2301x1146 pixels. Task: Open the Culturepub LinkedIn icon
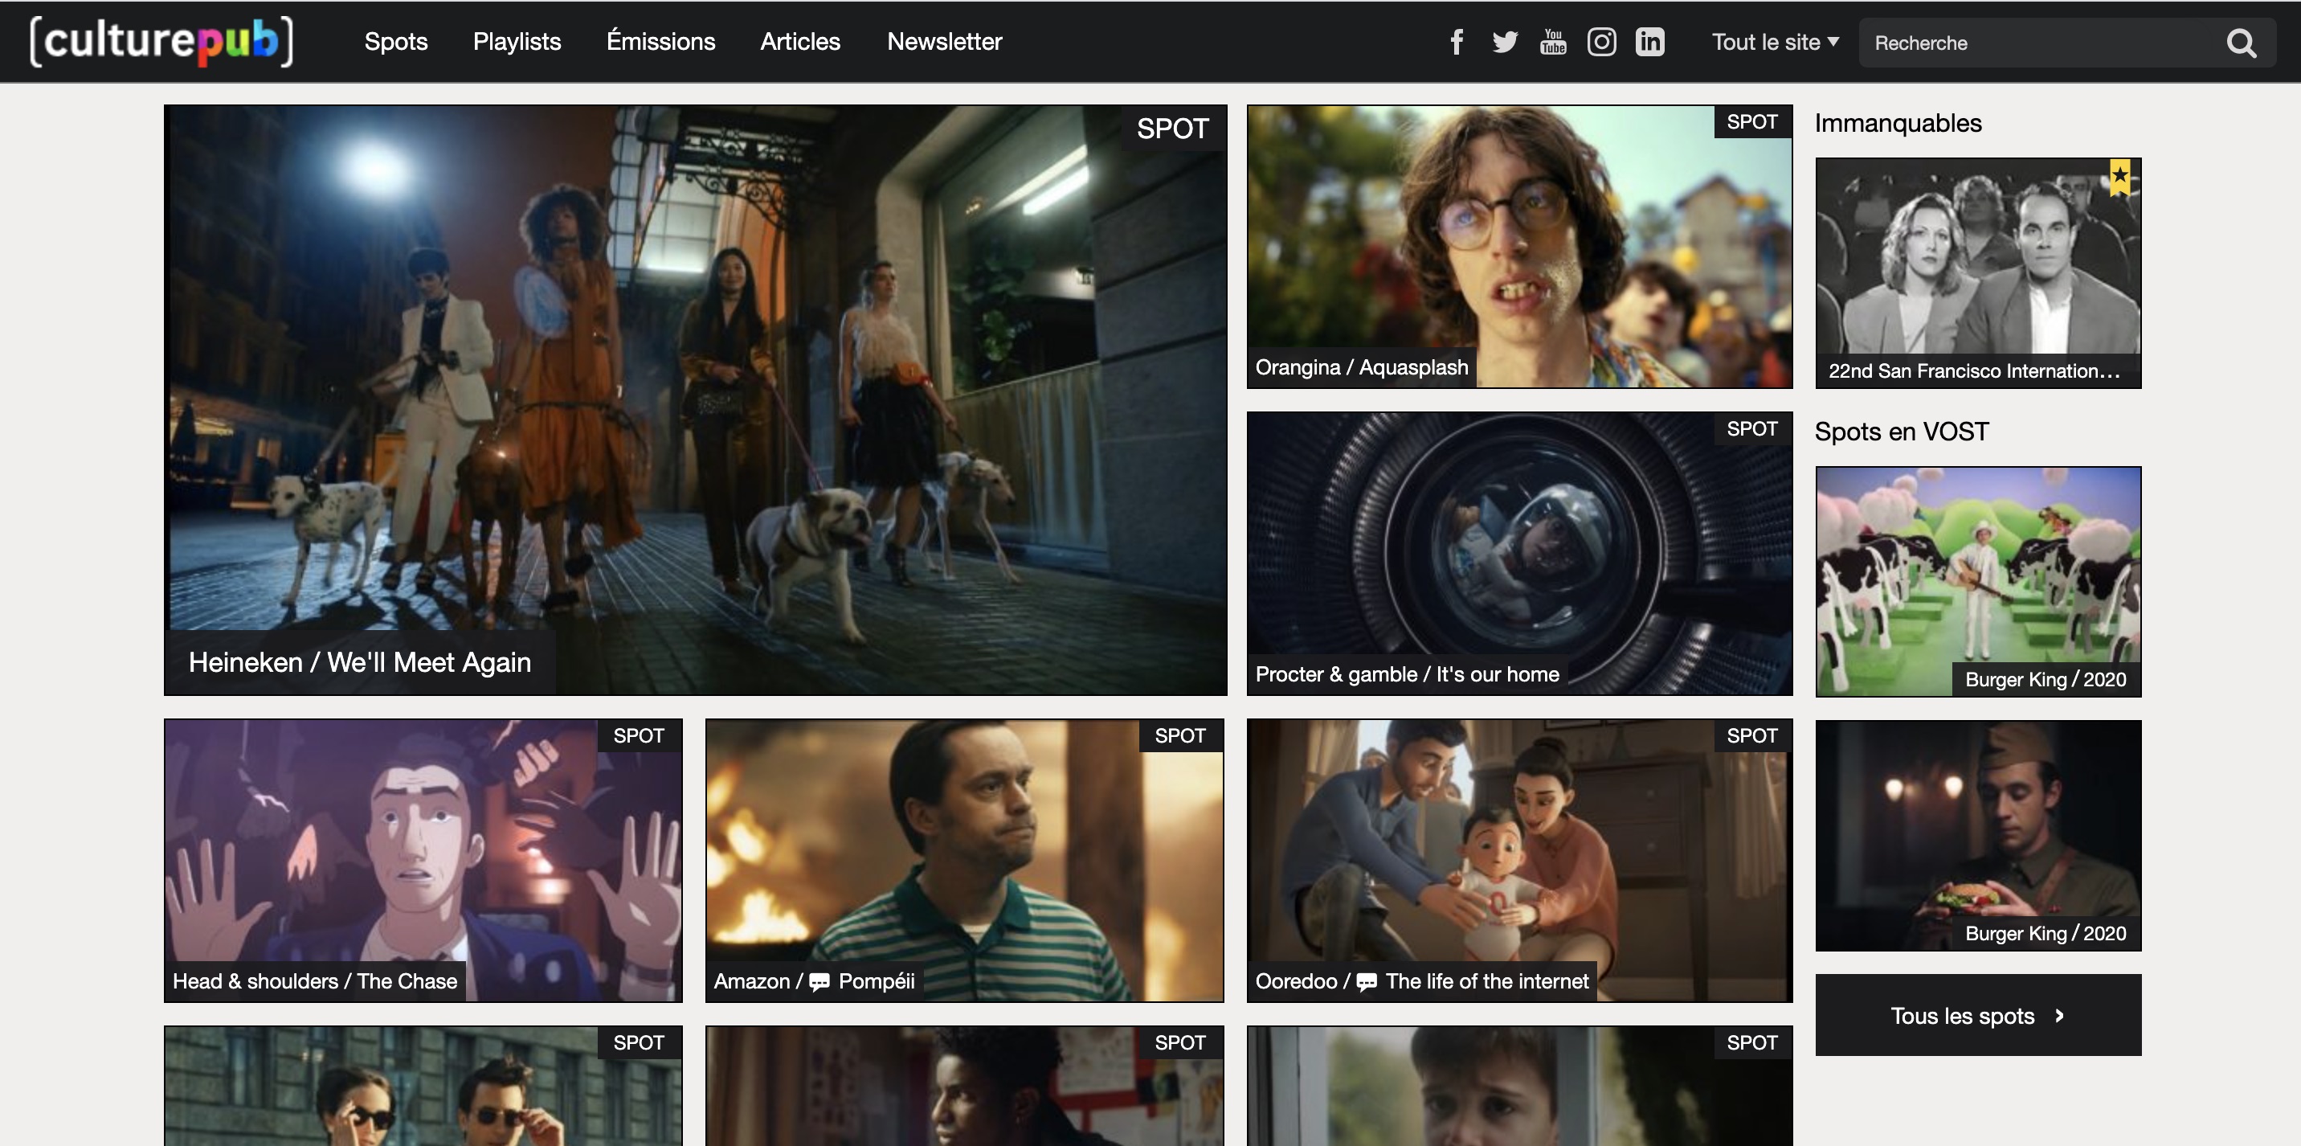[1649, 42]
